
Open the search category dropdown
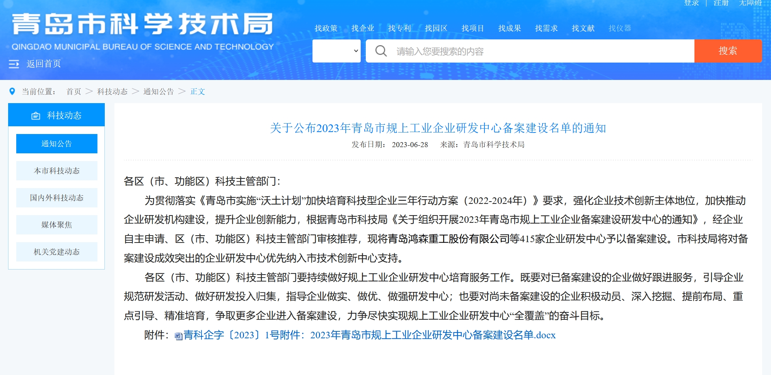[336, 51]
